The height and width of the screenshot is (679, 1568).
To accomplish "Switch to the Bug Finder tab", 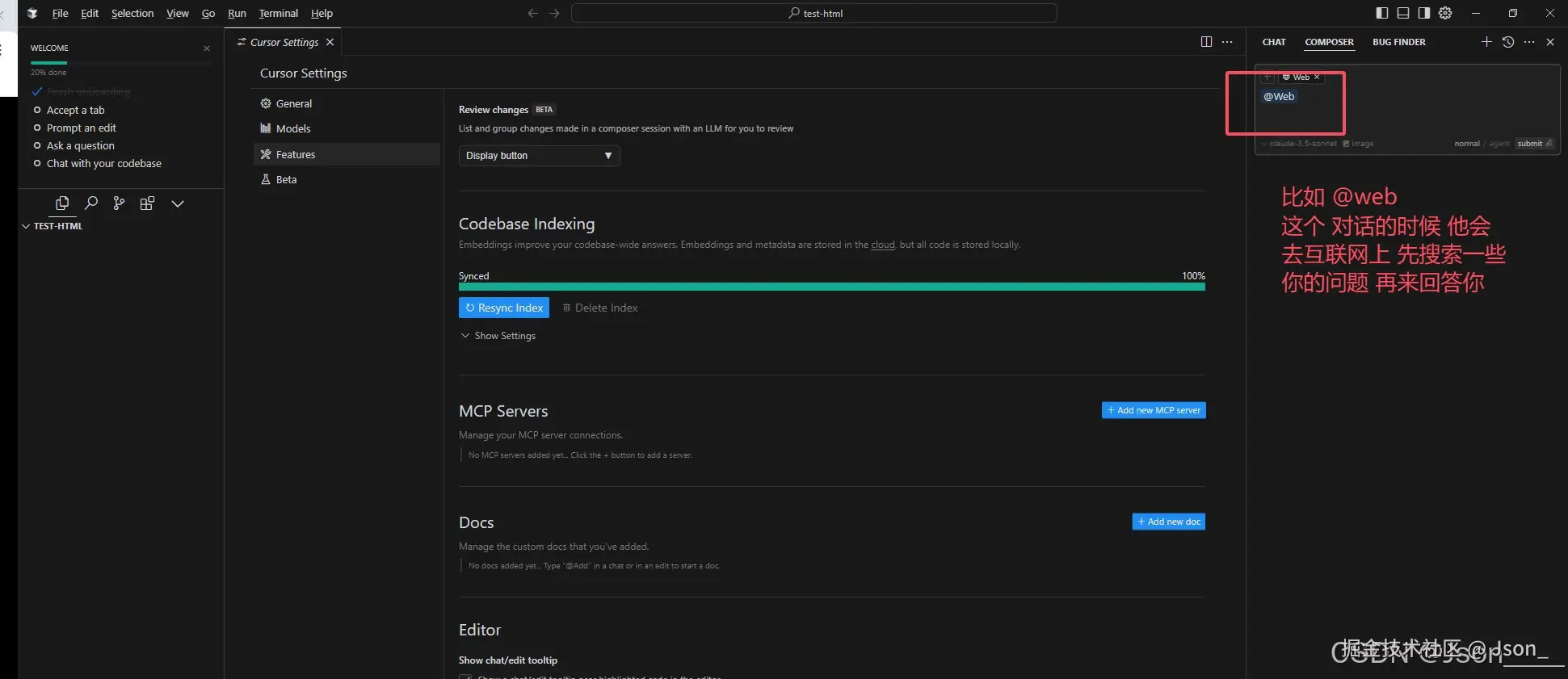I will [1398, 42].
